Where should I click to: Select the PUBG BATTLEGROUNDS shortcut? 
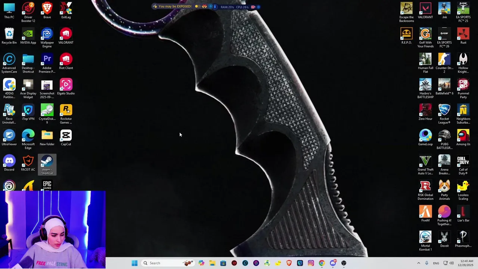pyautogui.click(x=444, y=139)
